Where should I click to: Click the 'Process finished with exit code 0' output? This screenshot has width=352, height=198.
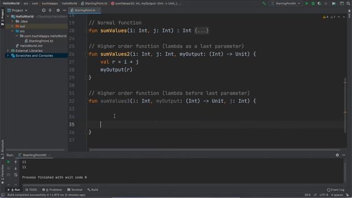(x=54, y=177)
